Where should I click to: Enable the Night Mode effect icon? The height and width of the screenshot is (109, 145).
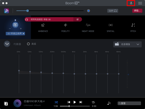(88, 25)
